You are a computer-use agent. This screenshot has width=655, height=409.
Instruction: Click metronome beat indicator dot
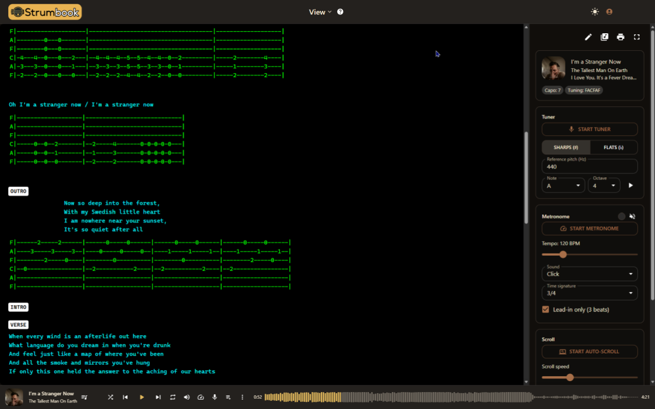click(x=621, y=216)
